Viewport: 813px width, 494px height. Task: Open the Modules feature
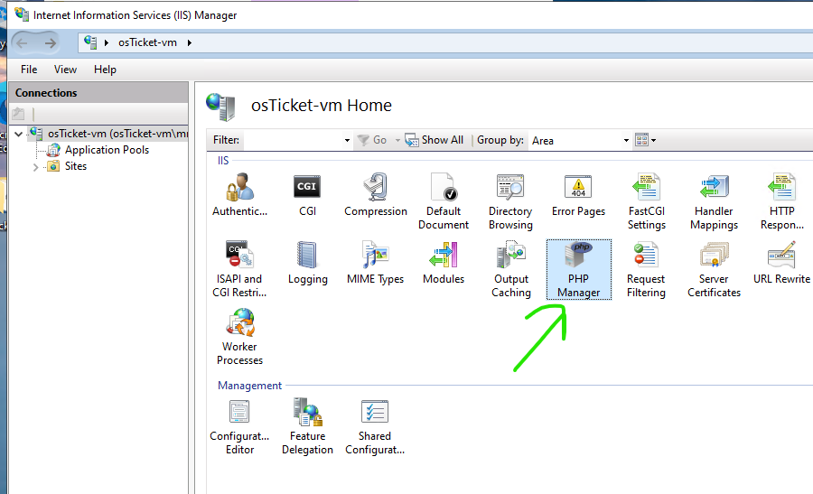click(x=444, y=262)
